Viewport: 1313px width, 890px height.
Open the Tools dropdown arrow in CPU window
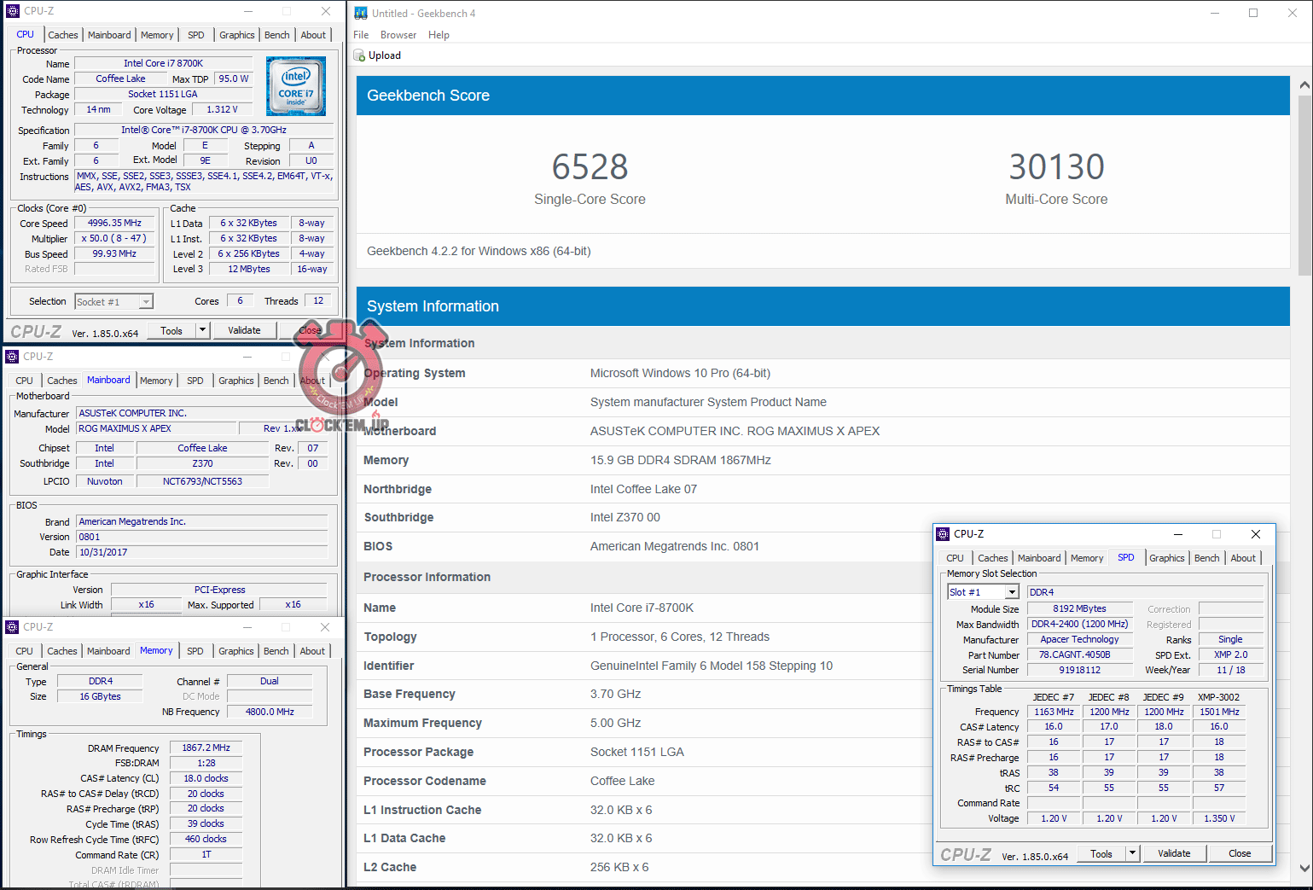pos(202,330)
